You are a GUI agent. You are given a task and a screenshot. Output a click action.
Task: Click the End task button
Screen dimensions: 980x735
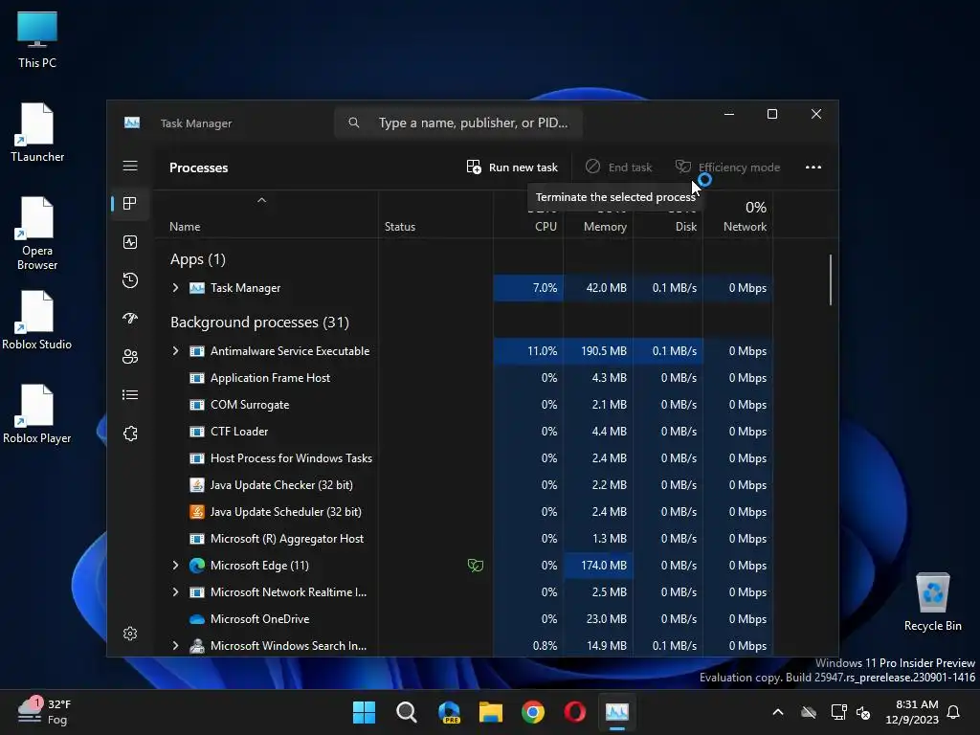pyautogui.click(x=619, y=167)
